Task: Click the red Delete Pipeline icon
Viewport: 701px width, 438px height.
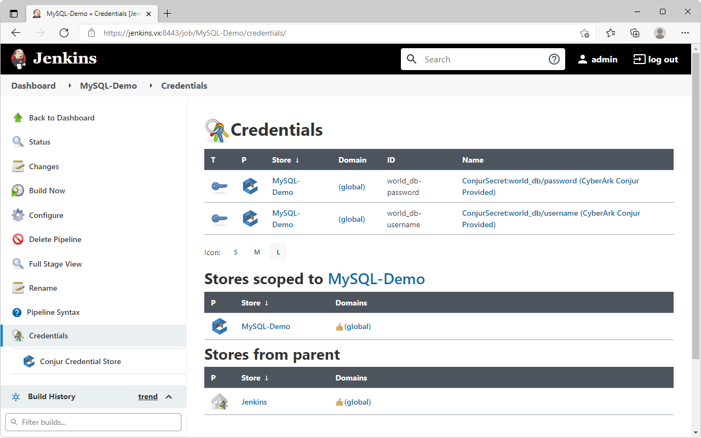Action: tap(18, 239)
